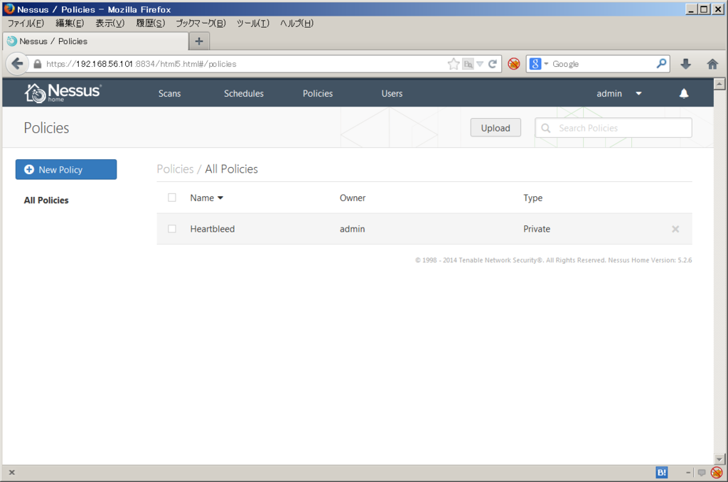Click the Type column header

532,198
